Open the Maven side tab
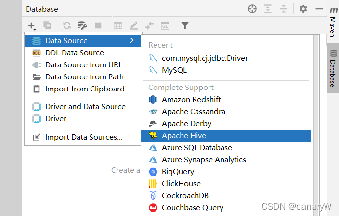Screen dimensions: 339x216 [333, 22]
